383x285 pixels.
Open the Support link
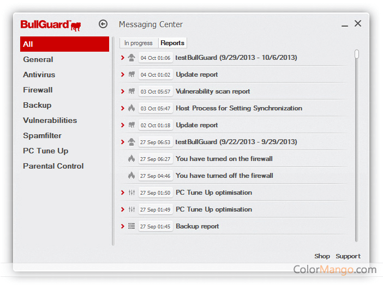[x=348, y=256]
